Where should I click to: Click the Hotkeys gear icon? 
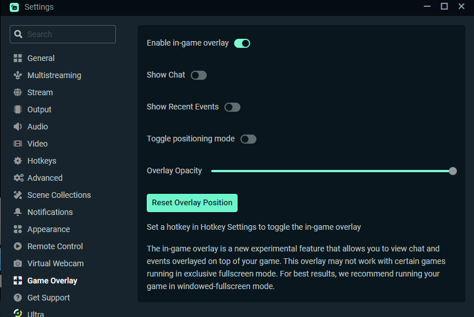[18, 161]
